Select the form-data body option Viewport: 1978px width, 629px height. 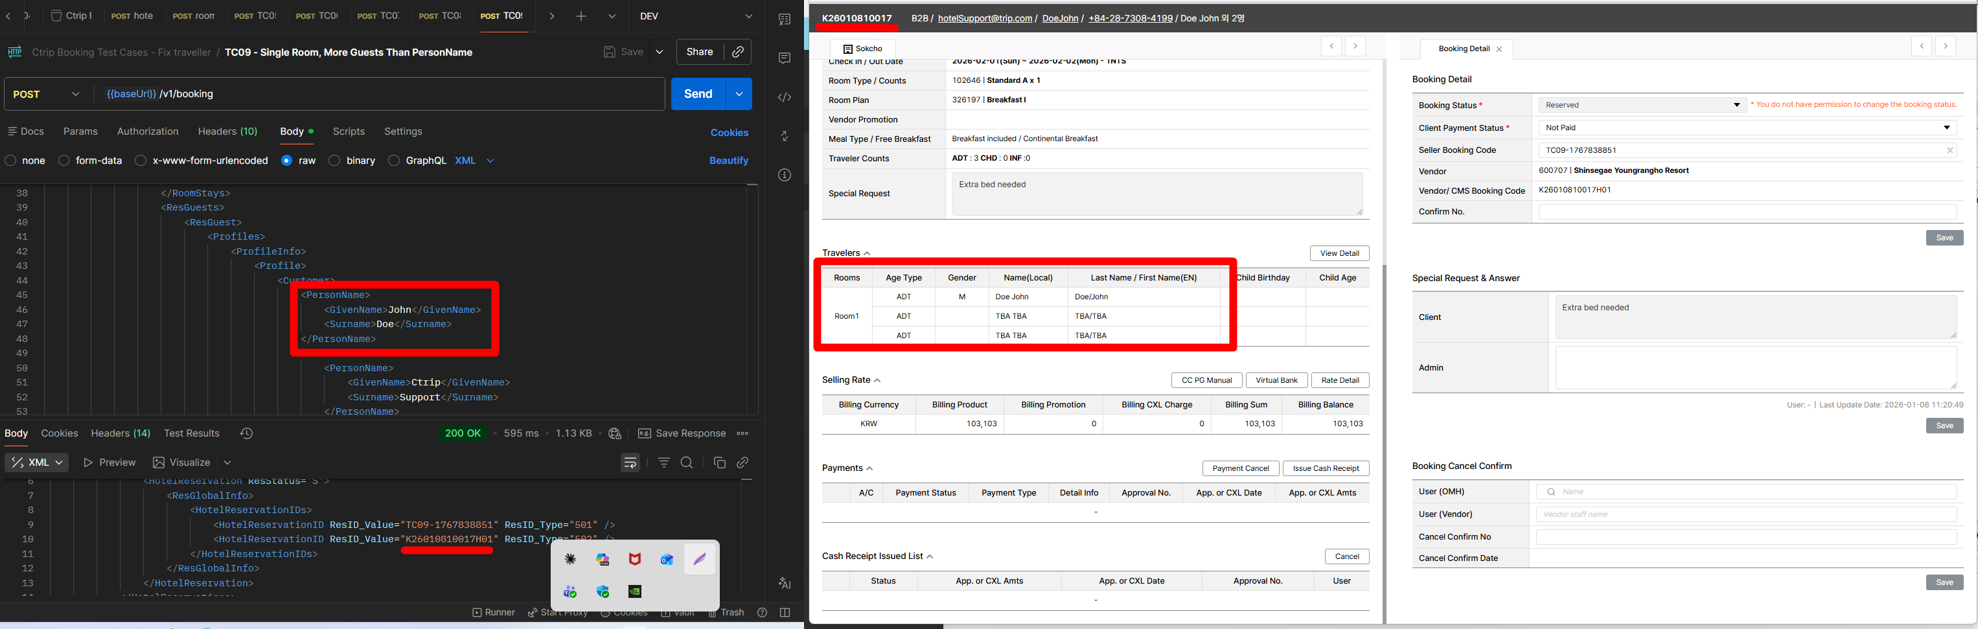(x=65, y=161)
